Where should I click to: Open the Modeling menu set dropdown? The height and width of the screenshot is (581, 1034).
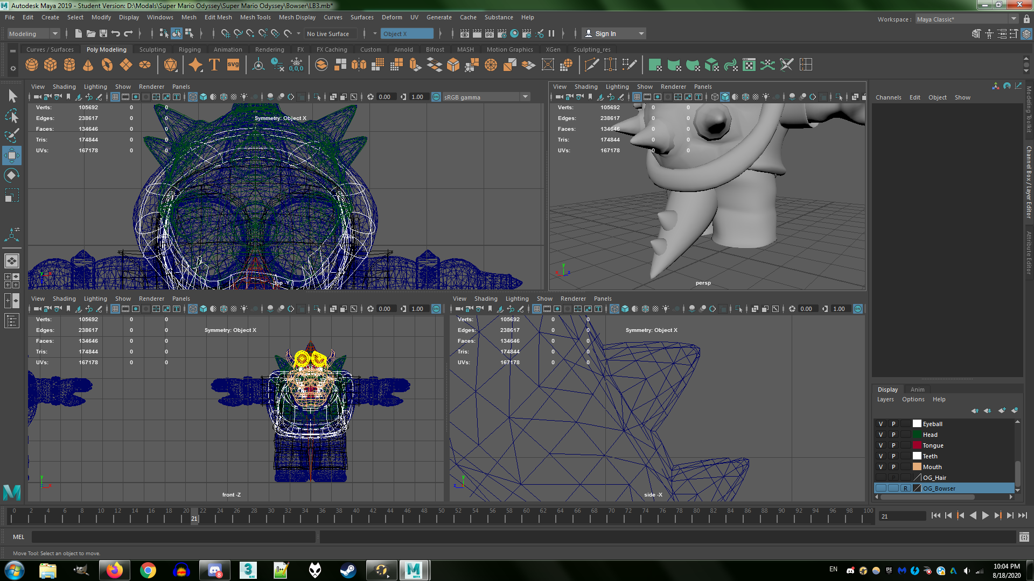(33, 33)
